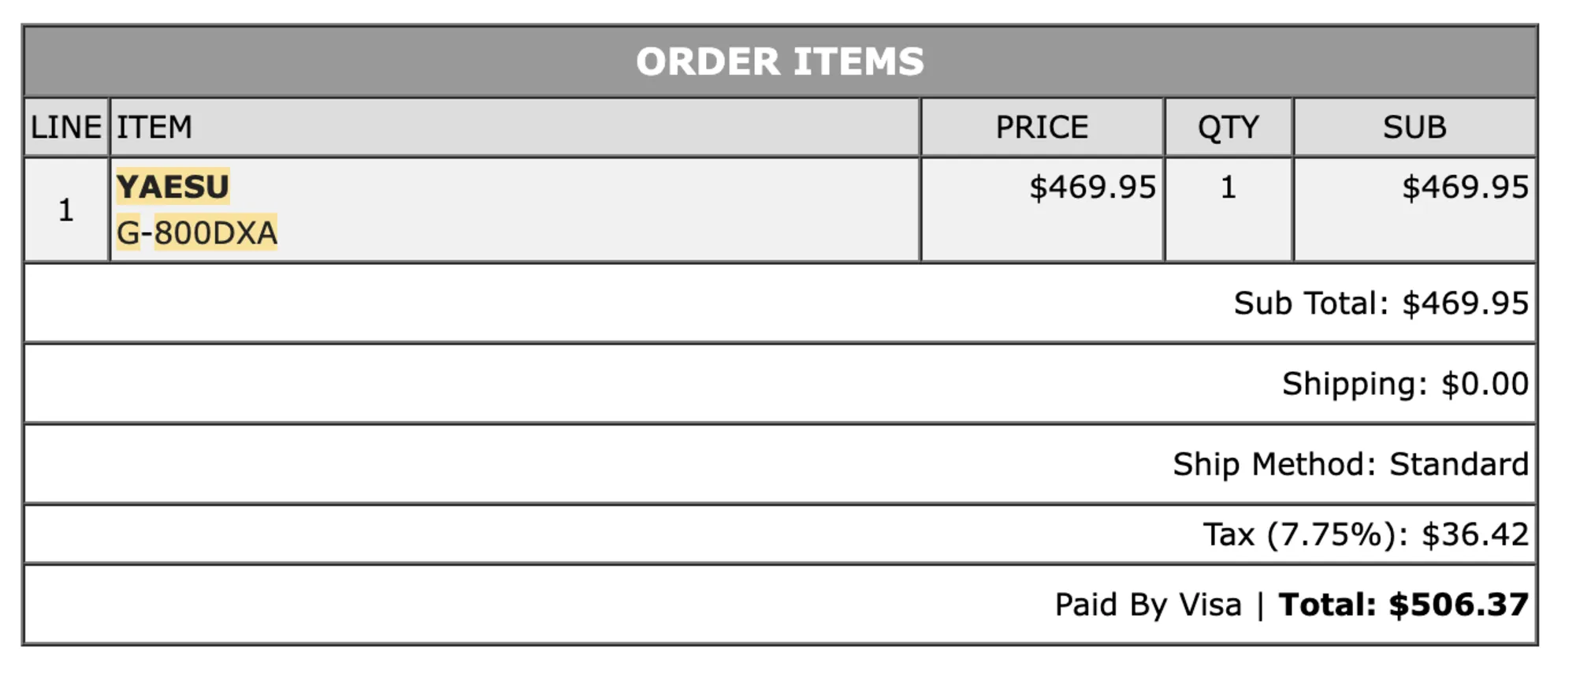
Task: Click the Shipping $0.00 amount
Action: (x=1485, y=384)
